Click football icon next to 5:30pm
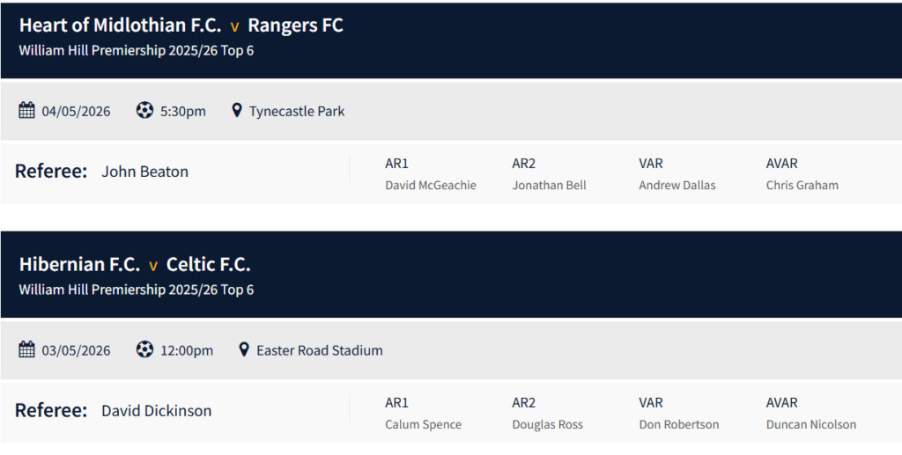This screenshot has width=902, height=455. (144, 111)
